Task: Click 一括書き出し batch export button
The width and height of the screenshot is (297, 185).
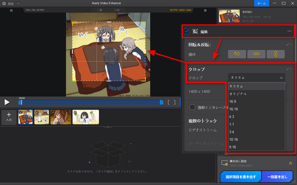Action: 277,177
